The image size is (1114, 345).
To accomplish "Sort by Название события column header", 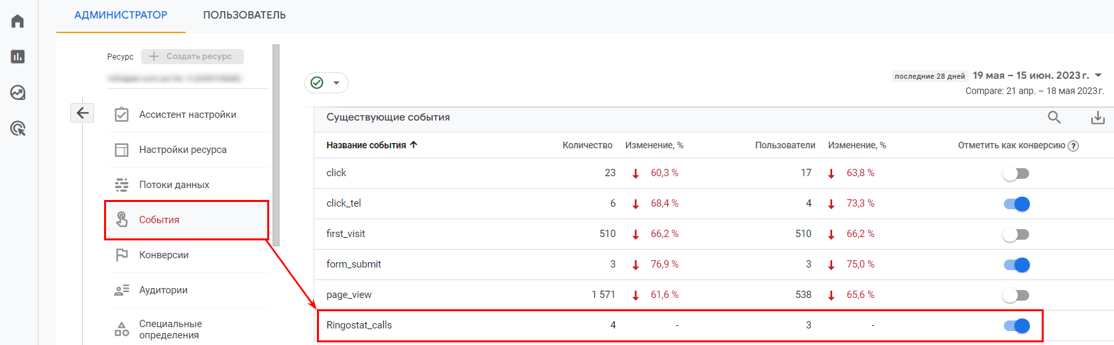I will [x=366, y=145].
